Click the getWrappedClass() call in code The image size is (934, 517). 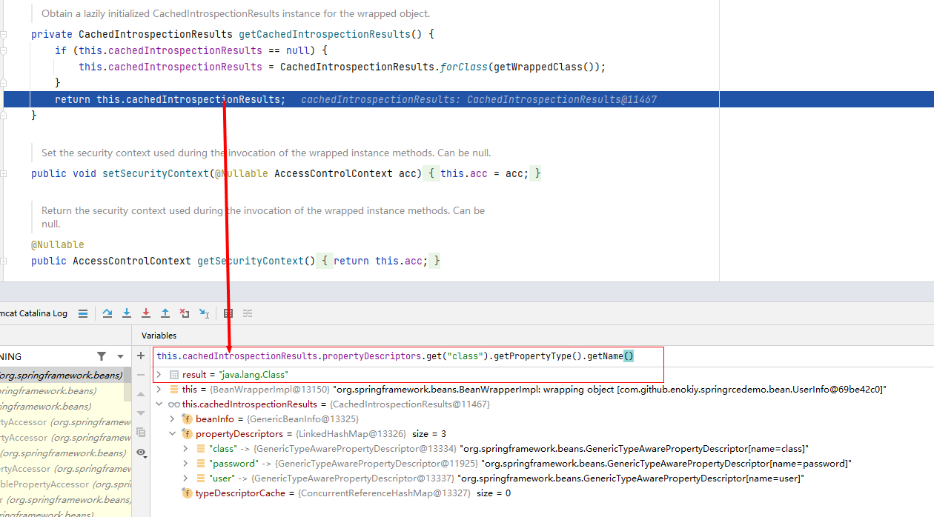point(546,67)
